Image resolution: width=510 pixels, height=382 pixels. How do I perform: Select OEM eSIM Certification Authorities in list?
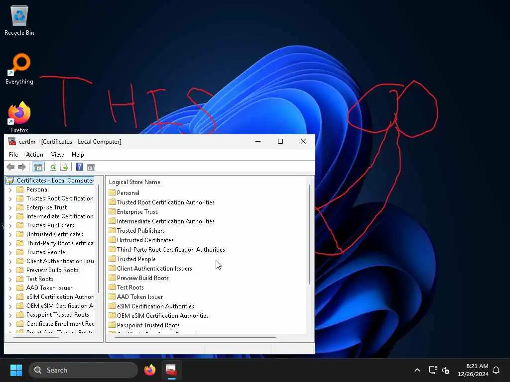(163, 315)
